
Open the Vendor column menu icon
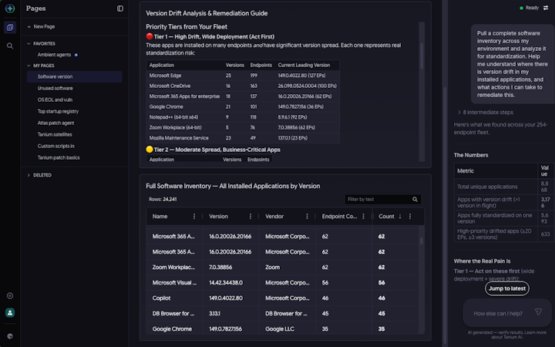click(x=307, y=217)
